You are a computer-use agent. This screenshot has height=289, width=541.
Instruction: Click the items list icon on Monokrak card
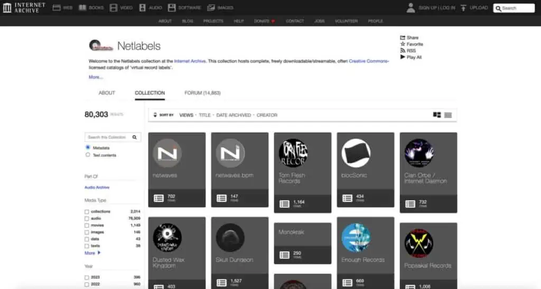pyautogui.click(x=284, y=255)
